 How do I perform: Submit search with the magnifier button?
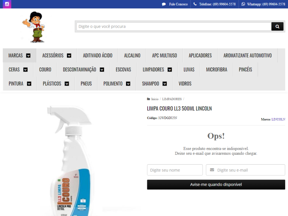(277, 26)
